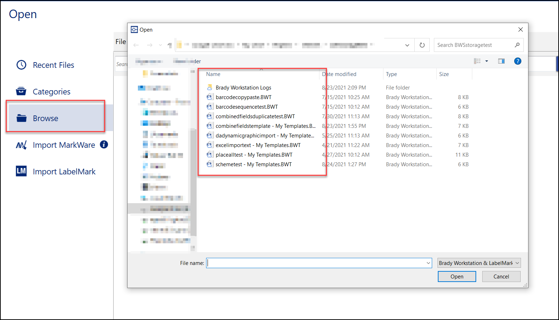The height and width of the screenshot is (320, 559).
Task: Click the Import MarkWare entry
Action: 64,145
